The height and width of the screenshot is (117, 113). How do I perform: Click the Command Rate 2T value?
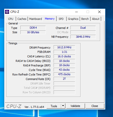click(x=64, y=79)
